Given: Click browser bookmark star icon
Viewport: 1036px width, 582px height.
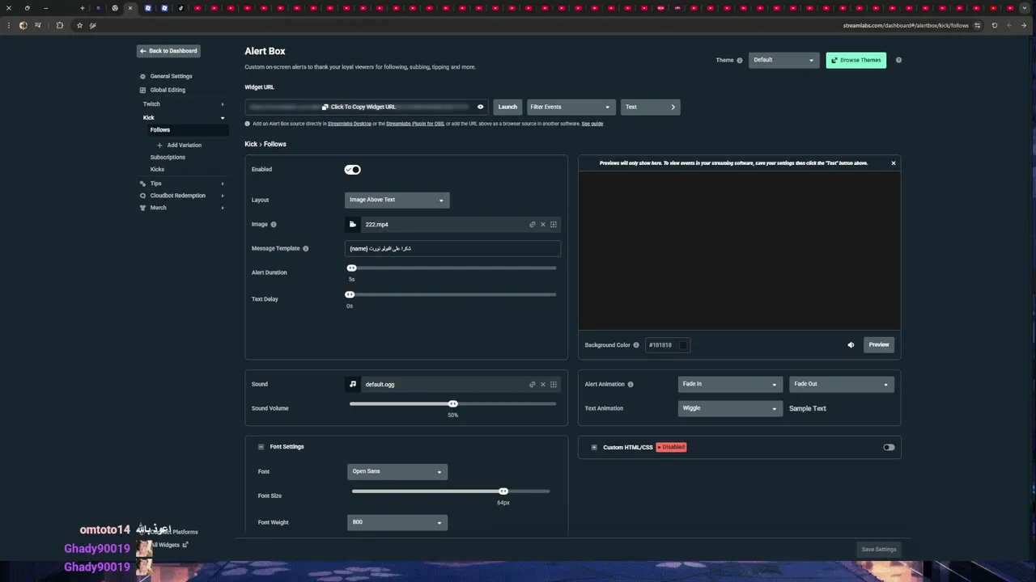Looking at the screenshot, I should coord(79,26).
